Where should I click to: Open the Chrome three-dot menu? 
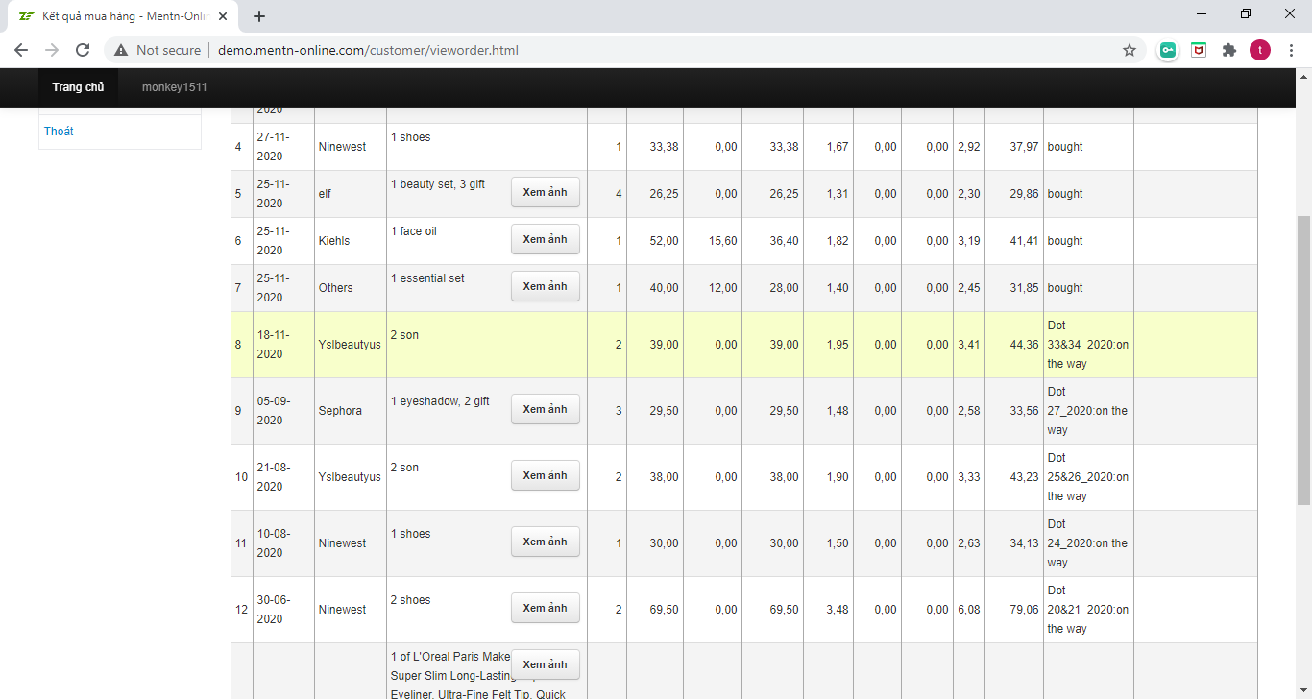[x=1290, y=50]
